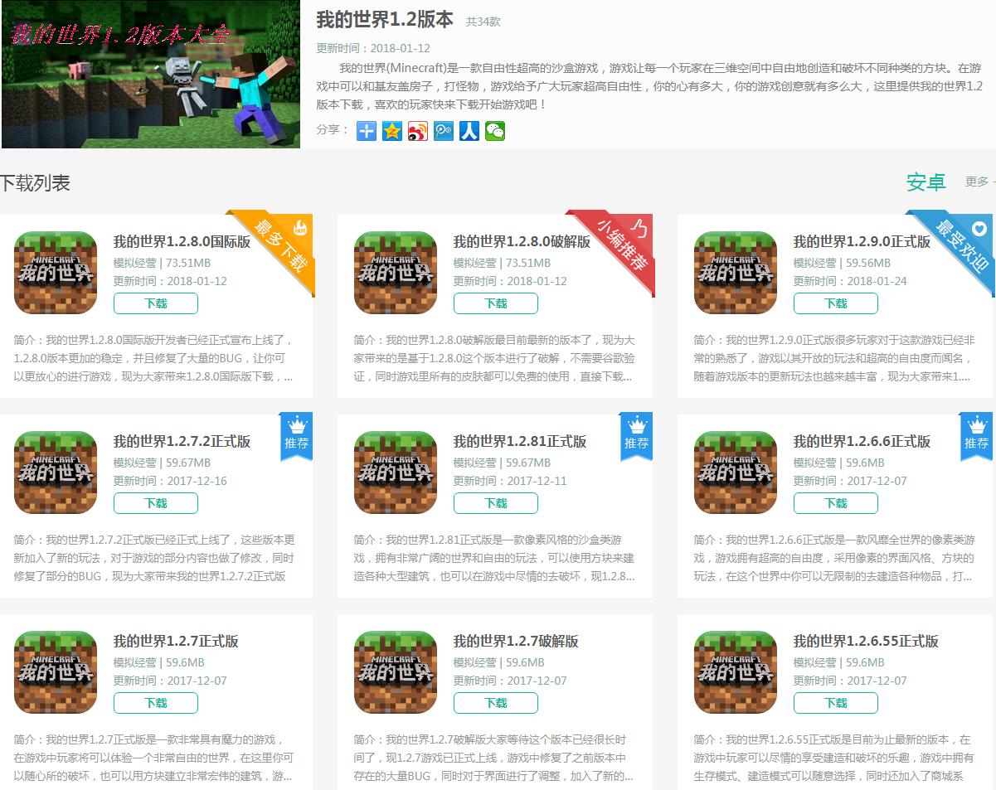Click the description of 我的世界1.2.7.2正式版
The width and height of the screenshot is (996, 790).
pyautogui.click(x=154, y=558)
